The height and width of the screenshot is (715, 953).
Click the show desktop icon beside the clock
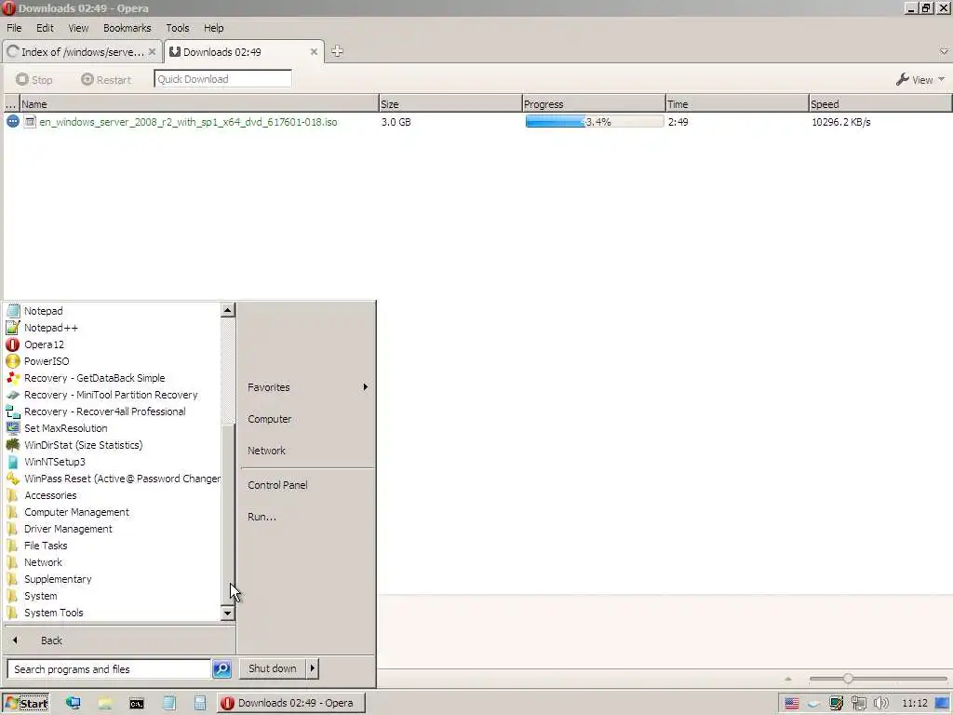point(943,704)
